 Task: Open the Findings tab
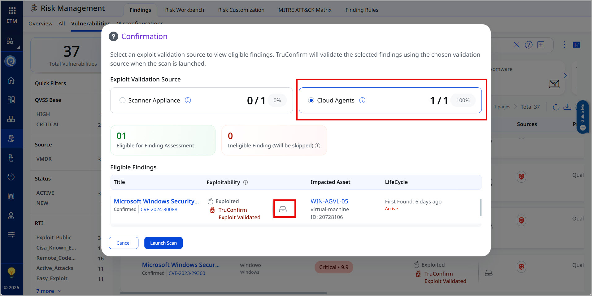140,10
